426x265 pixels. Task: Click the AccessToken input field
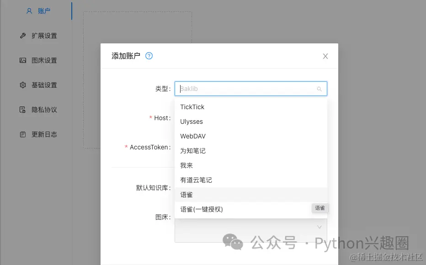point(250,148)
